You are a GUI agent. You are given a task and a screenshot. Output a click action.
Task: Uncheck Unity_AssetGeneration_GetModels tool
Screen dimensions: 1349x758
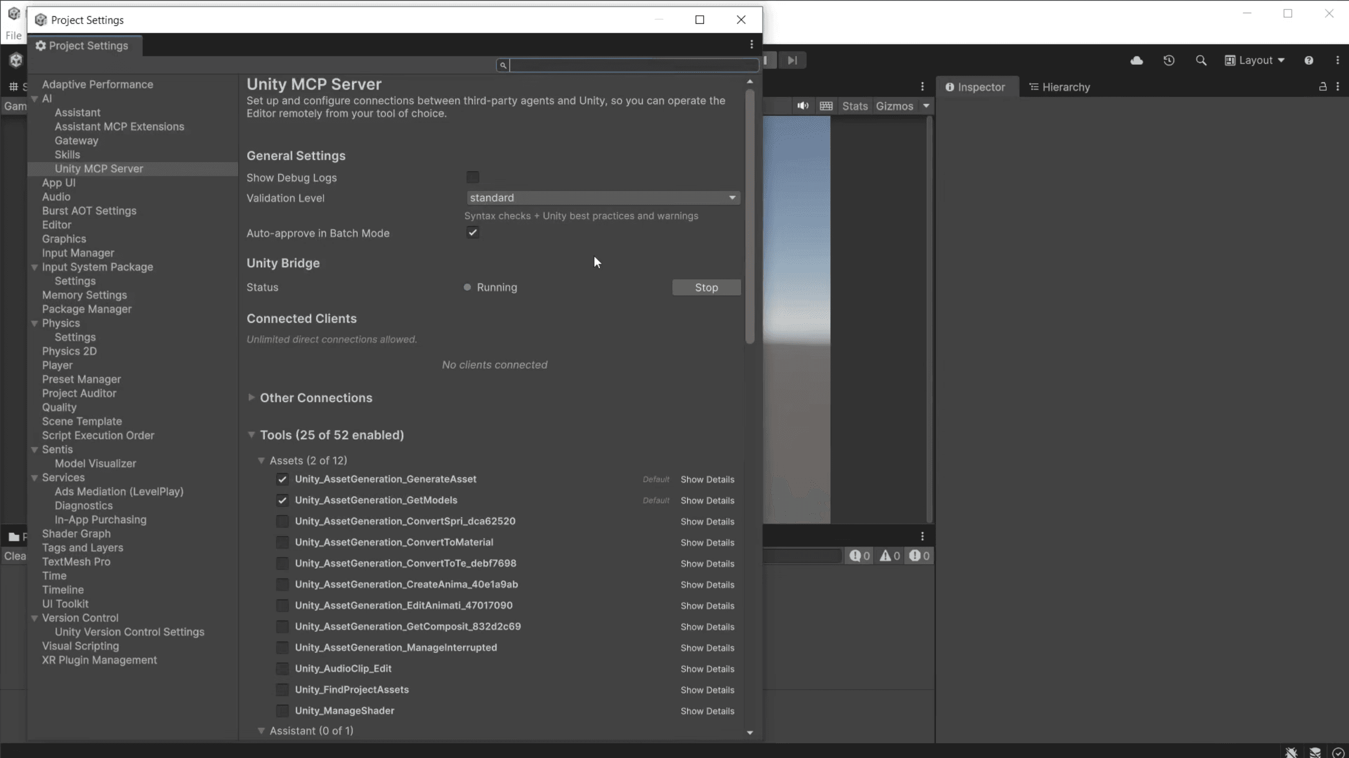(x=282, y=500)
